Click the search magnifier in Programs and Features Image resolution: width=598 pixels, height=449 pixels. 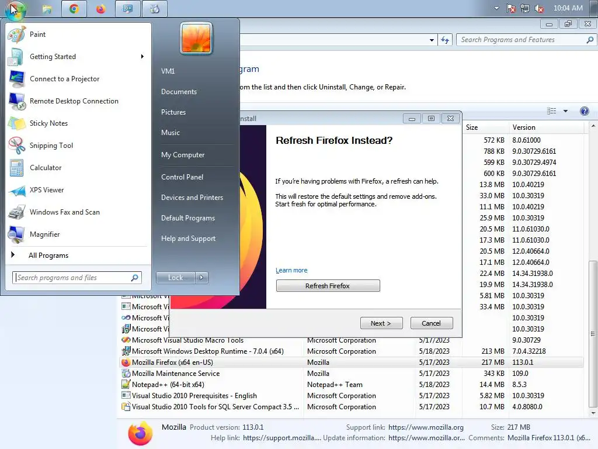pos(590,40)
